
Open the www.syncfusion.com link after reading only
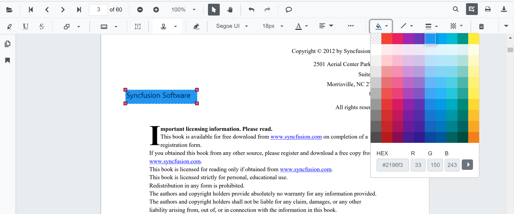[x=306, y=169]
